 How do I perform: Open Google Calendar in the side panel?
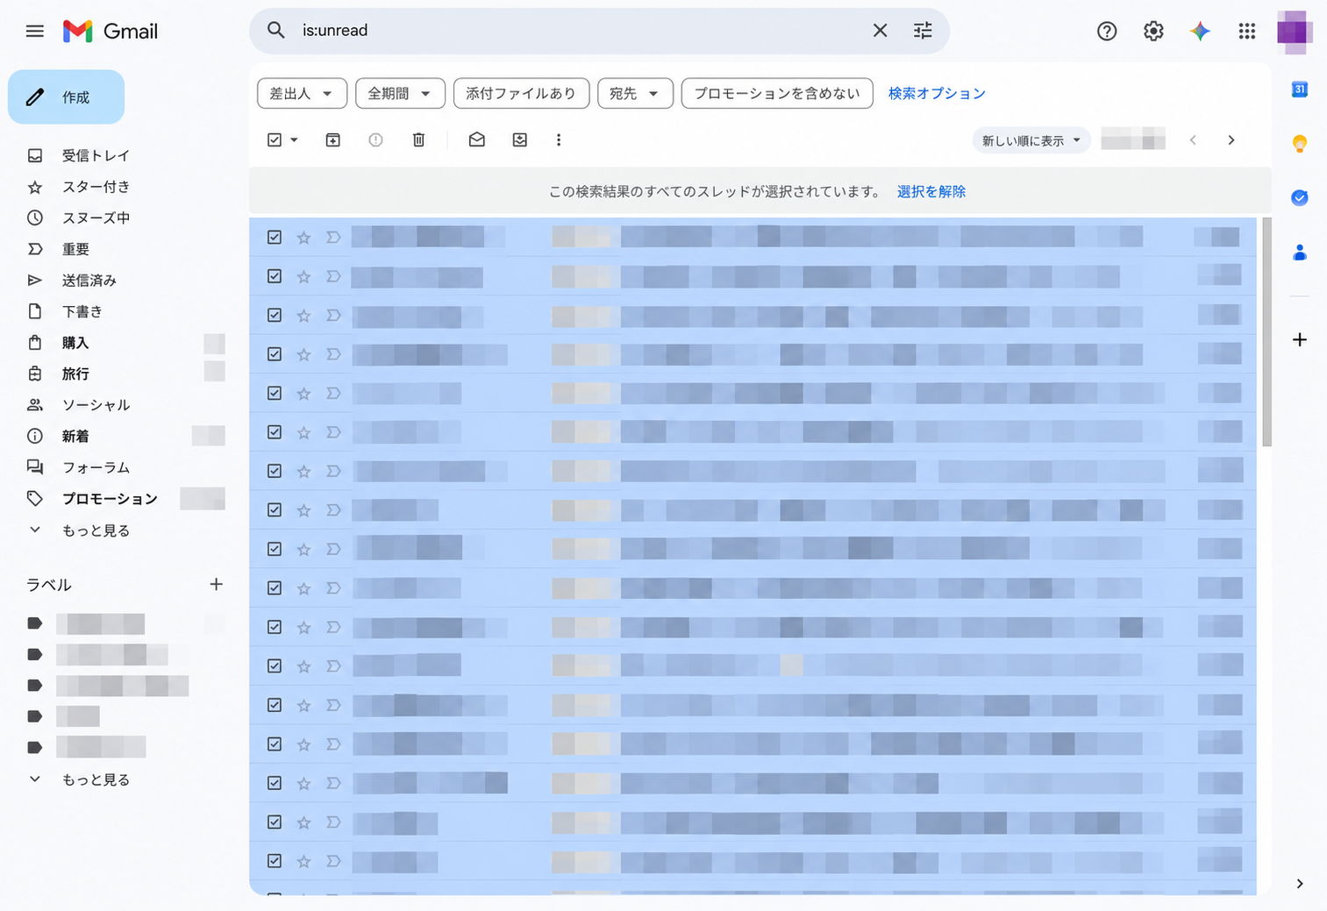(1300, 89)
